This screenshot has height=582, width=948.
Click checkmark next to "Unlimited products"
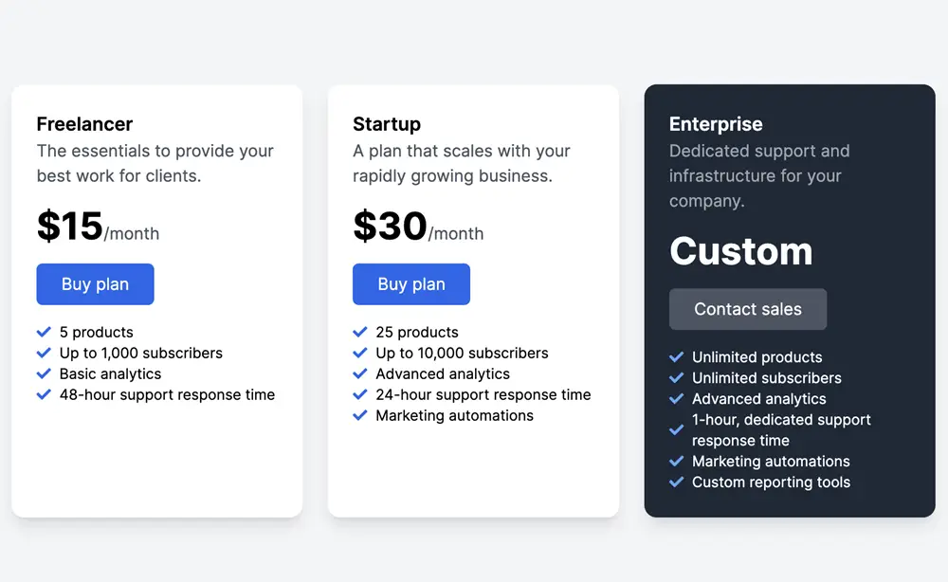677,357
